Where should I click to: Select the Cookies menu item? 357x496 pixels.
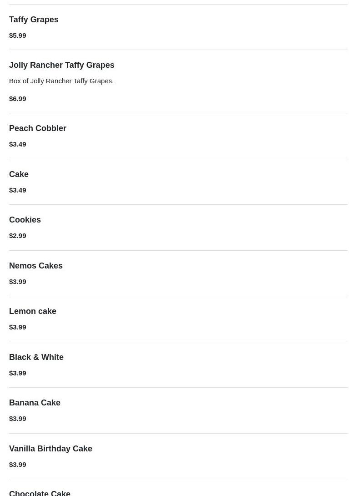[x=25, y=220]
